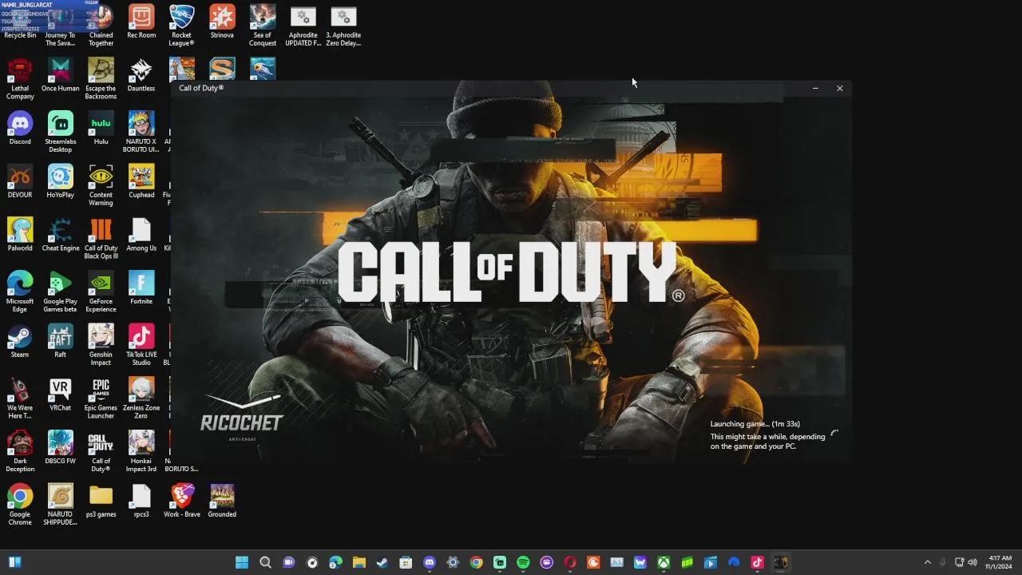Open the Strinova desktop icon
This screenshot has width=1022, height=575.
[x=222, y=22]
